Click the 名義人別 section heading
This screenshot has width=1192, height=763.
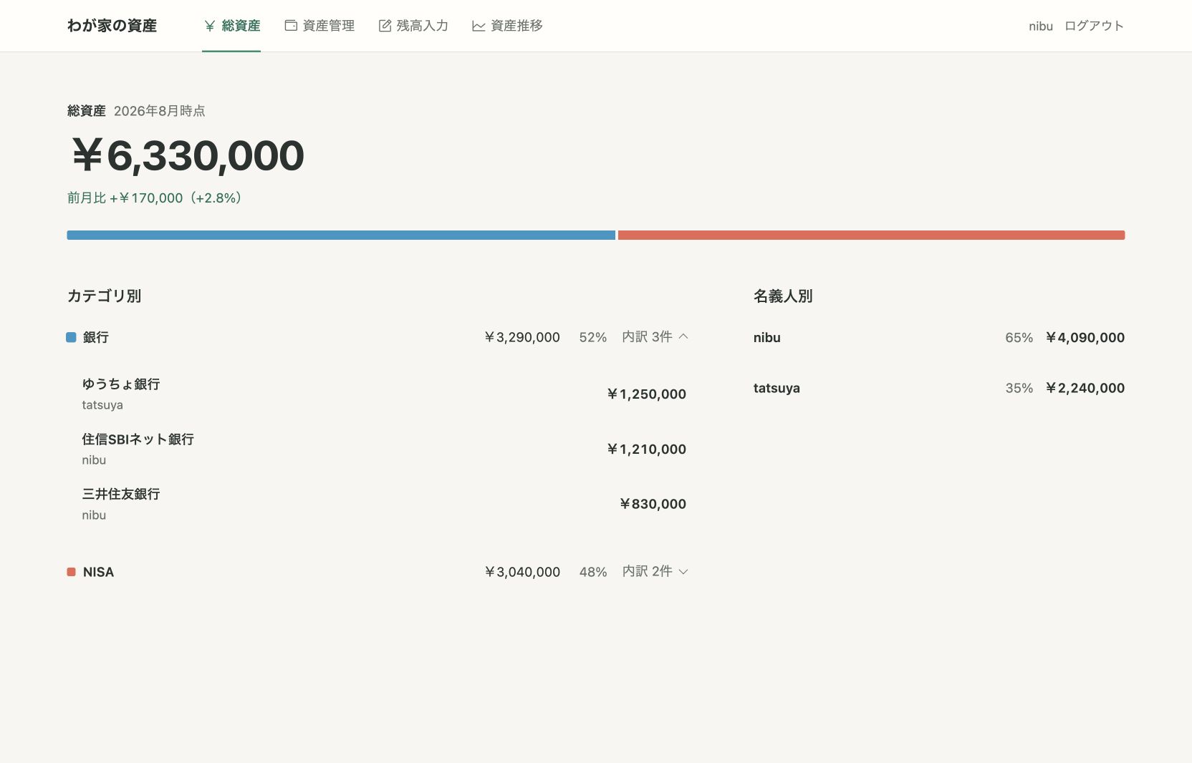click(x=783, y=296)
